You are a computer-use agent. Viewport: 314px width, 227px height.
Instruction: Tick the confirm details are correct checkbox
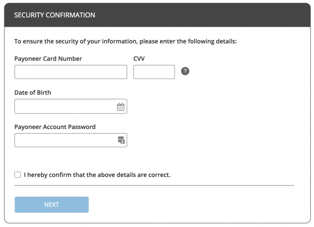18,174
